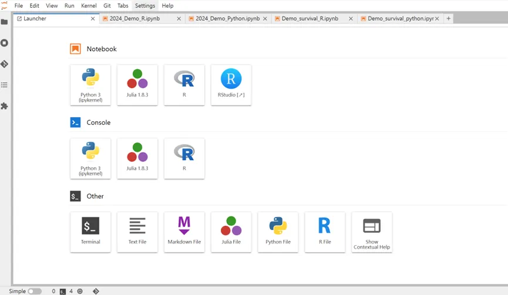Create a new Julia File

point(231,232)
